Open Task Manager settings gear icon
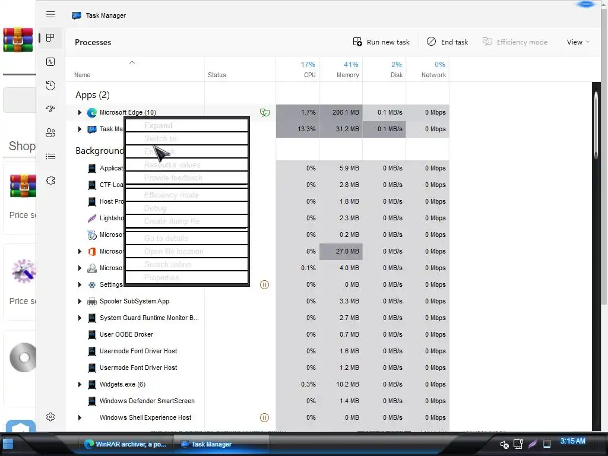 pyautogui.click(x=50, y=417)
